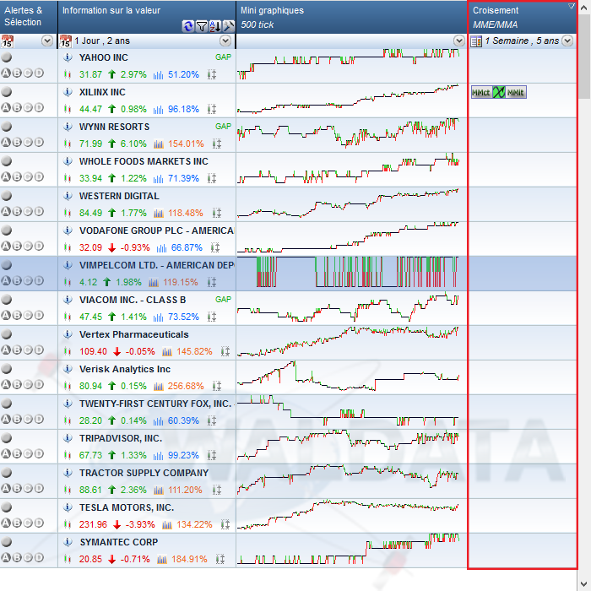Click range icon at end of Vertex Pharmaceuticals row
This screenshot has width=591, height=591.
point(225,351)
